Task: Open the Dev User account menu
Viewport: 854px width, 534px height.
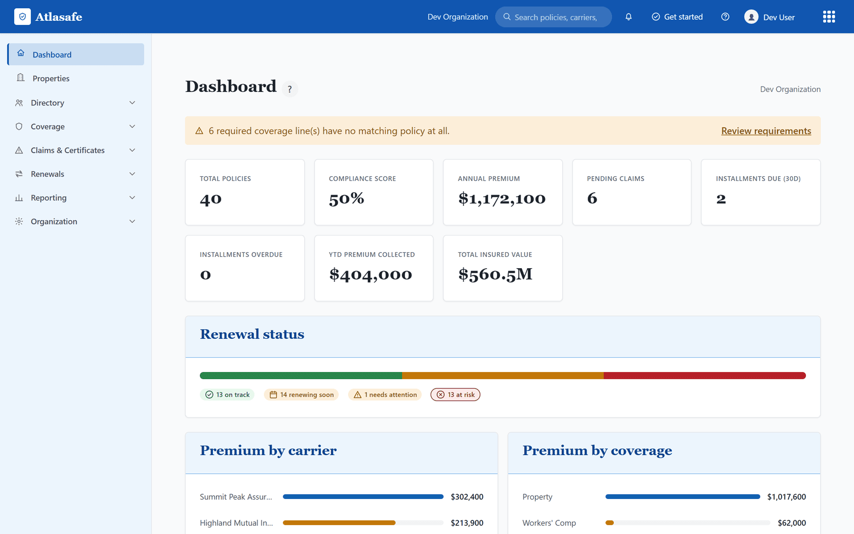Action: (x=770, y=17)
